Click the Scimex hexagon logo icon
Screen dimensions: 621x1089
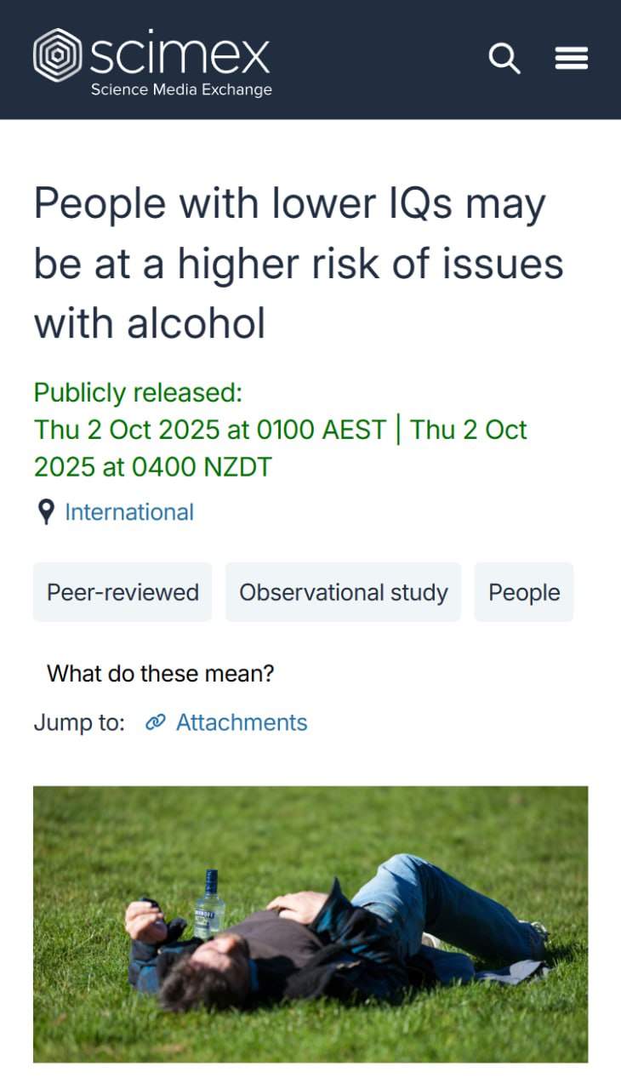coord(57,56)
